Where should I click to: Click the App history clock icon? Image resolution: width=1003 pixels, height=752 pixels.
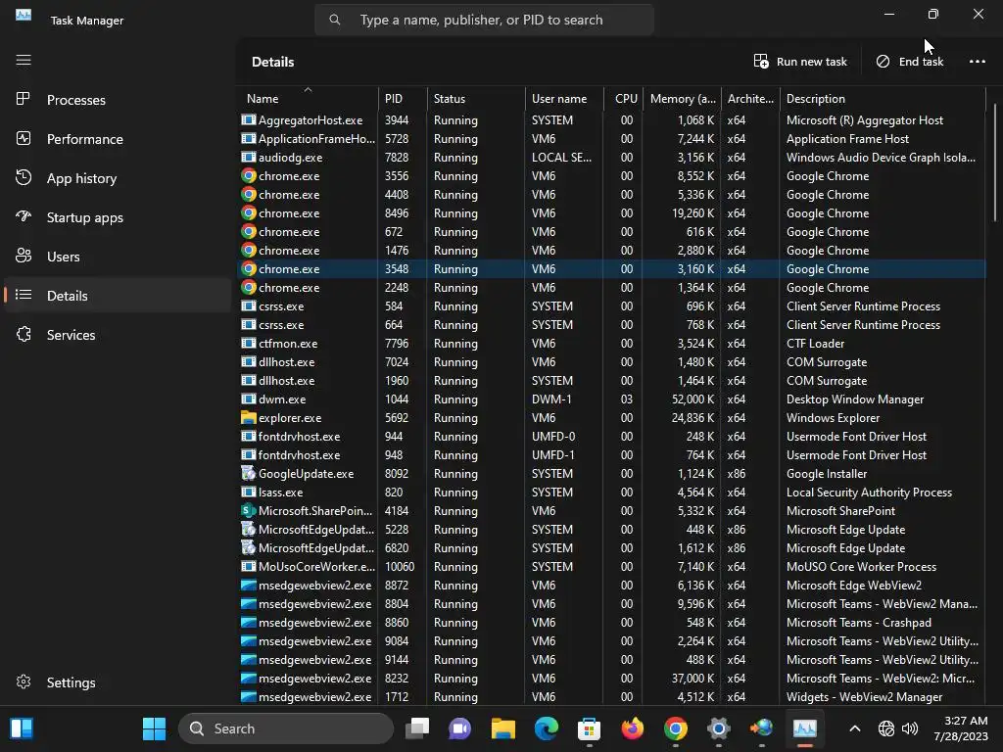(24, 177)
